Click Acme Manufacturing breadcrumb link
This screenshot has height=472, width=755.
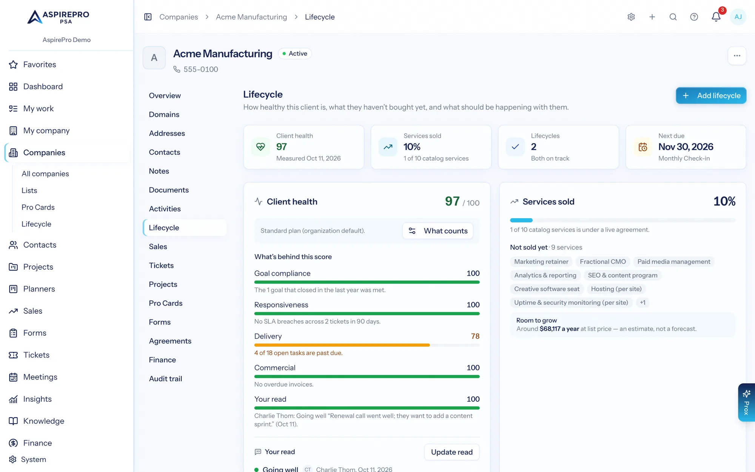(251, 17)
